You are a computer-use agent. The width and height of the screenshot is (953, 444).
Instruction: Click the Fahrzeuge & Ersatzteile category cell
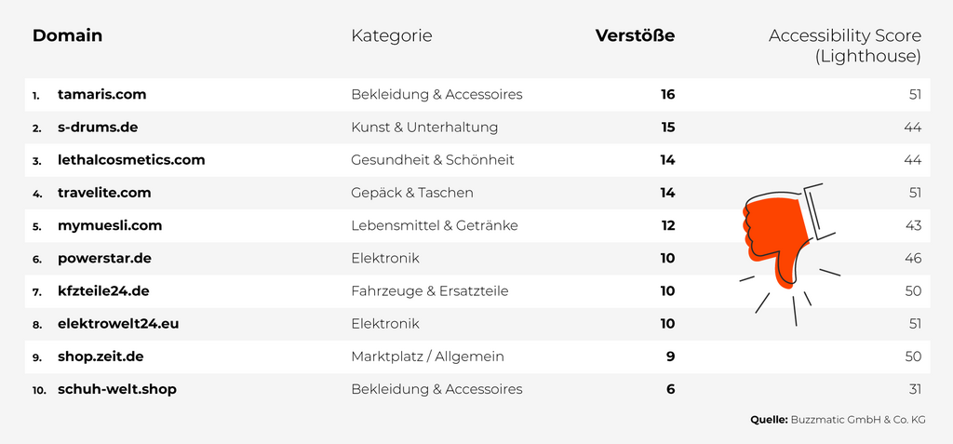pyautogui.click(x=430, y=290)
